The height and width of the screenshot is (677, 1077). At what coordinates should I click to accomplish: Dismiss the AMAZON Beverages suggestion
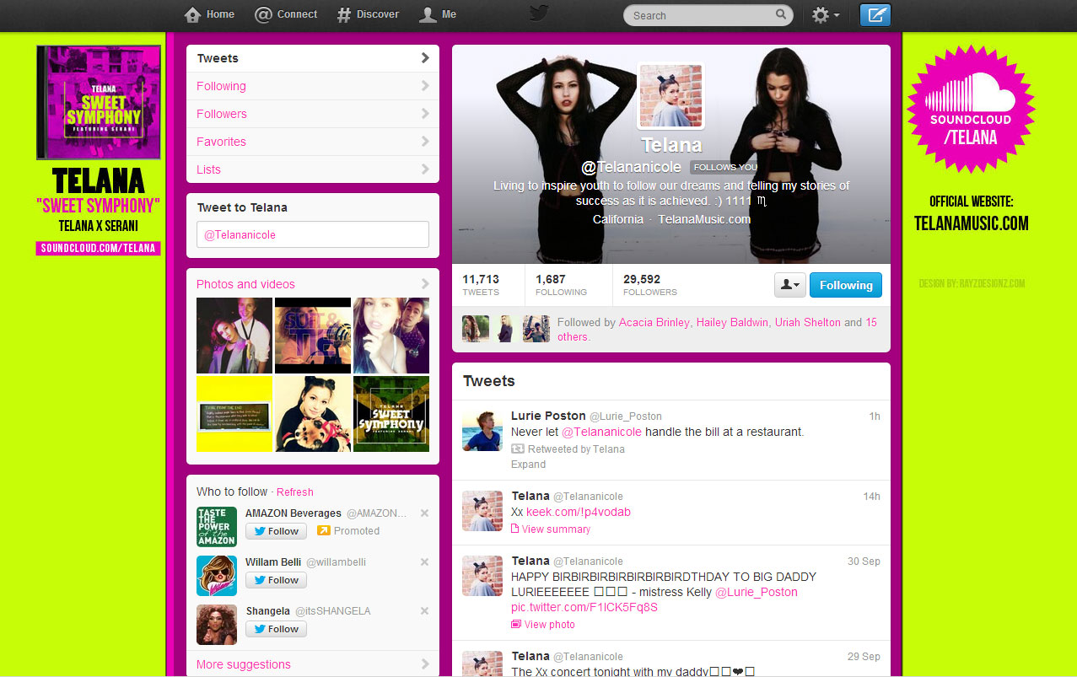(x=424, y=513)
